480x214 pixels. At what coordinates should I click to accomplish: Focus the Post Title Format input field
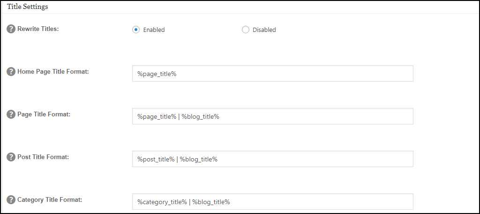pos(273,159)
